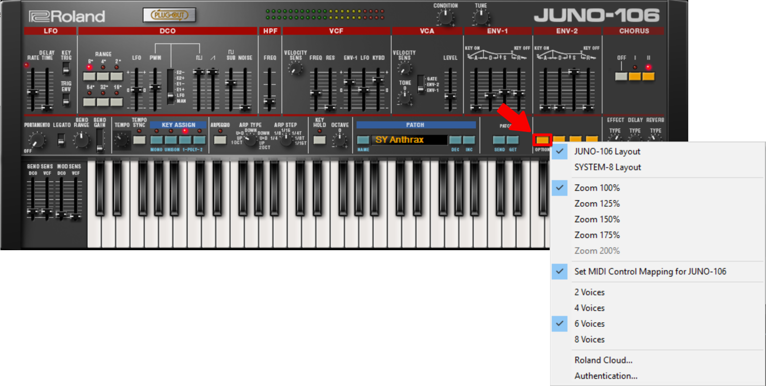Click the MONO key assign button
This screenshot has height=386, width=766.
coord(156,140)
